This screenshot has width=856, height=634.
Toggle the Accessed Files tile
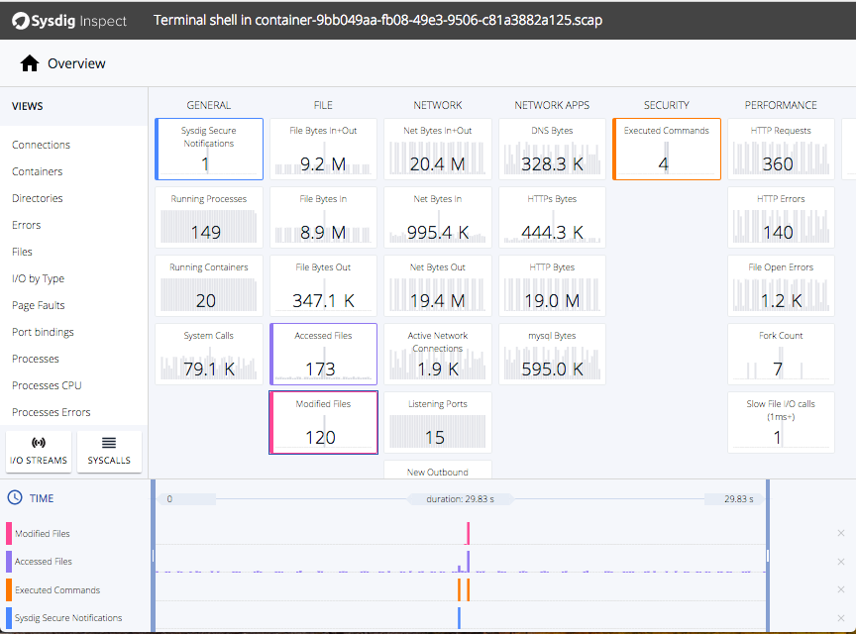pos(323,354)
